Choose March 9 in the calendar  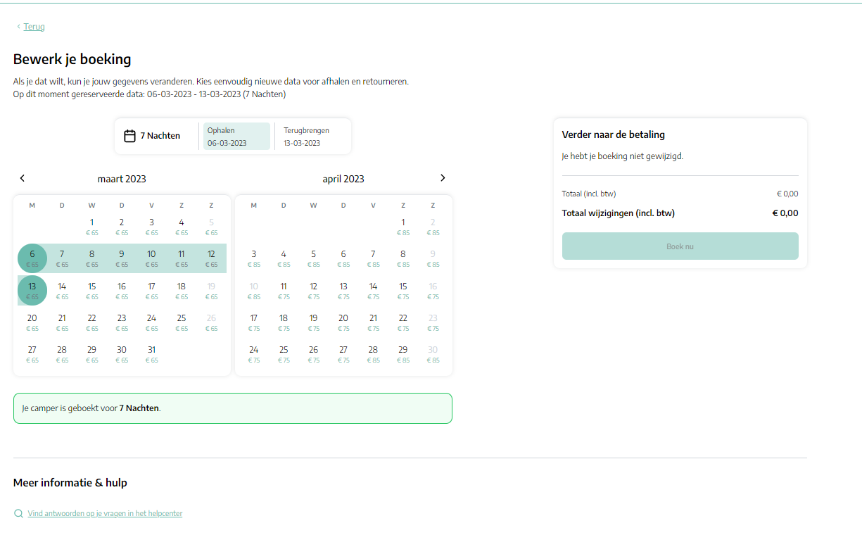point(122,258)
